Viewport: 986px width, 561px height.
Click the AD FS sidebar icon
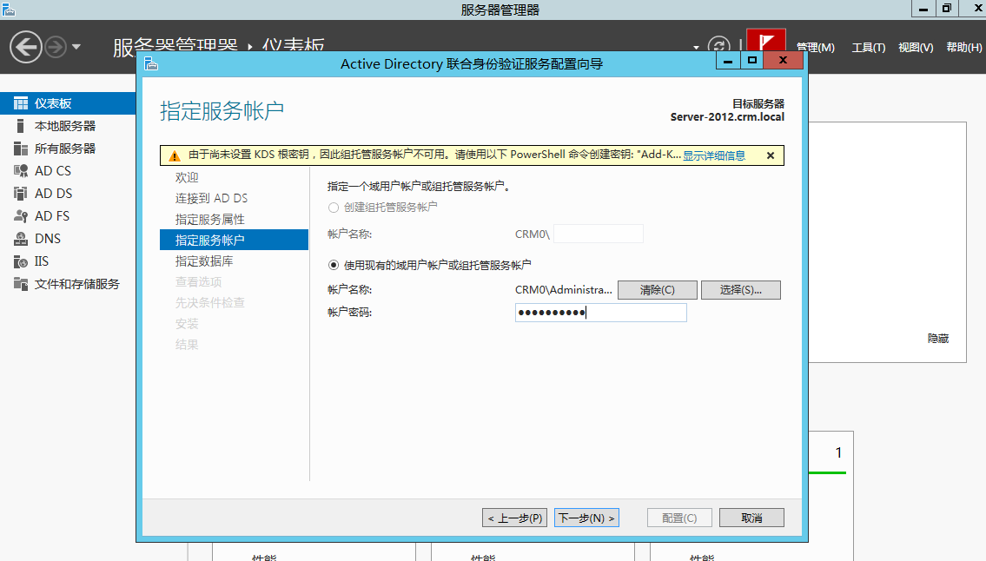[x=21, y=215]
